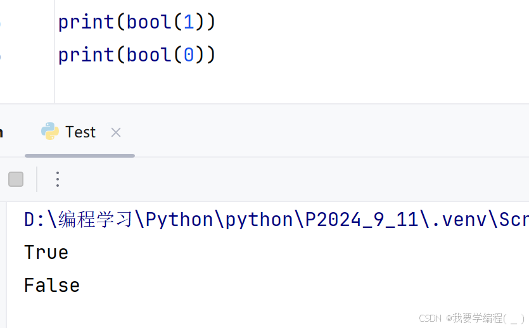Select the partially visible tab left of Test
This screenshot has width=529, height=328.
tap(1, 132)
